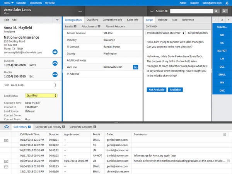
Task: Click the email icon next to anna.mayfield address
Action: click(55, 51)
